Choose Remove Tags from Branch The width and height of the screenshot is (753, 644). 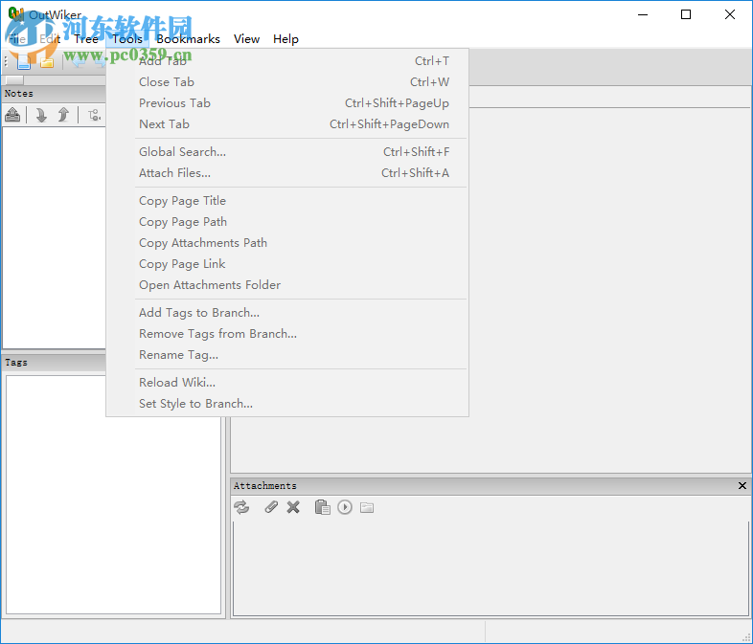click(287, 334)
